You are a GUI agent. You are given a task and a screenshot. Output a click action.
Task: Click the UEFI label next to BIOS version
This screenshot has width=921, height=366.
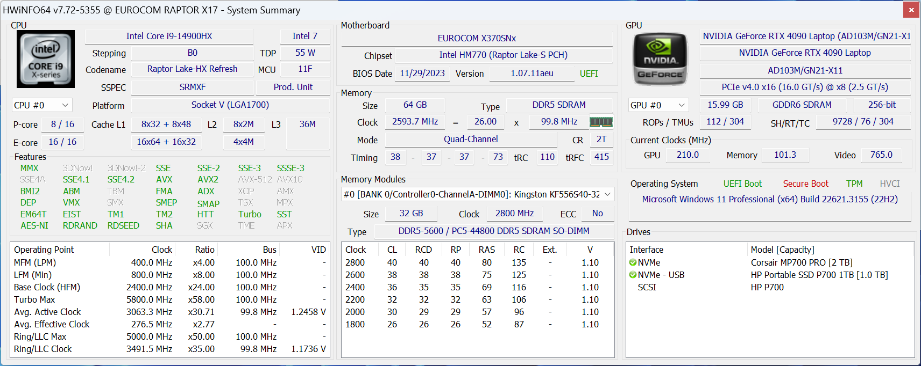tap(589, 74)
